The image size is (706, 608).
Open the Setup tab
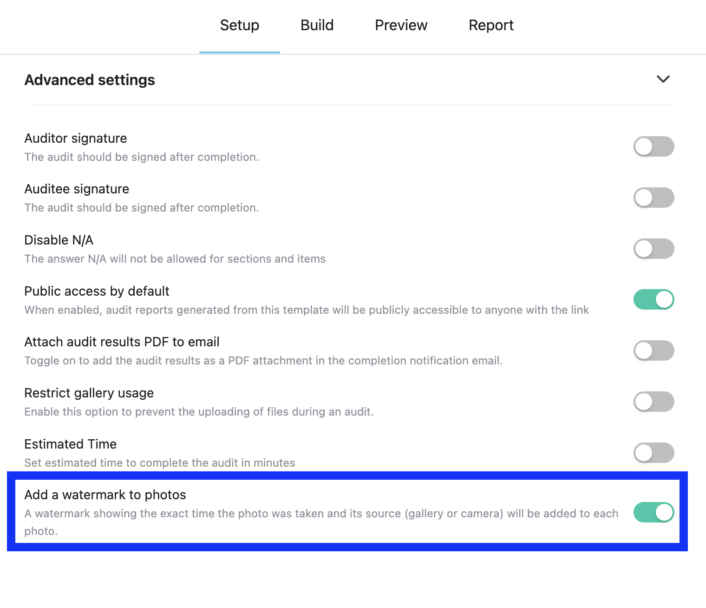point(240,25)
